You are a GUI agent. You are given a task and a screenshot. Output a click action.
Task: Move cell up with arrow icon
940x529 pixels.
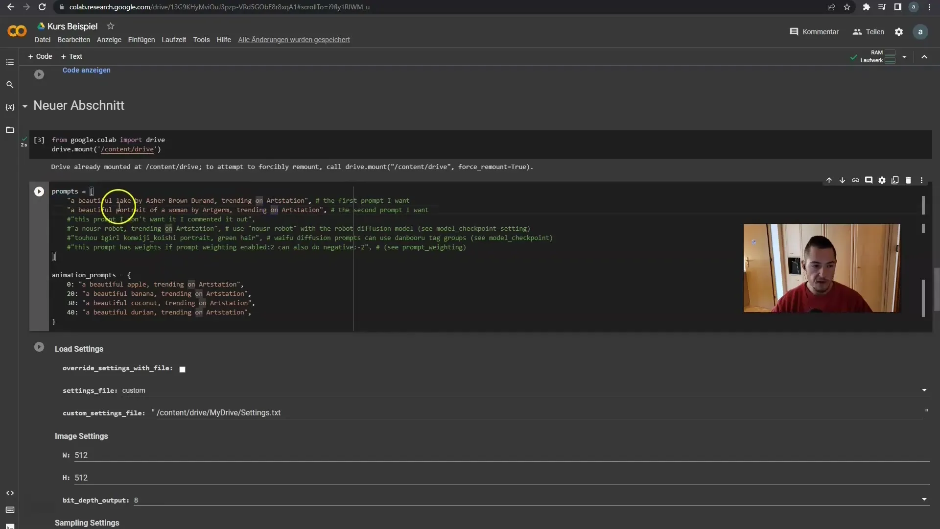829,180
